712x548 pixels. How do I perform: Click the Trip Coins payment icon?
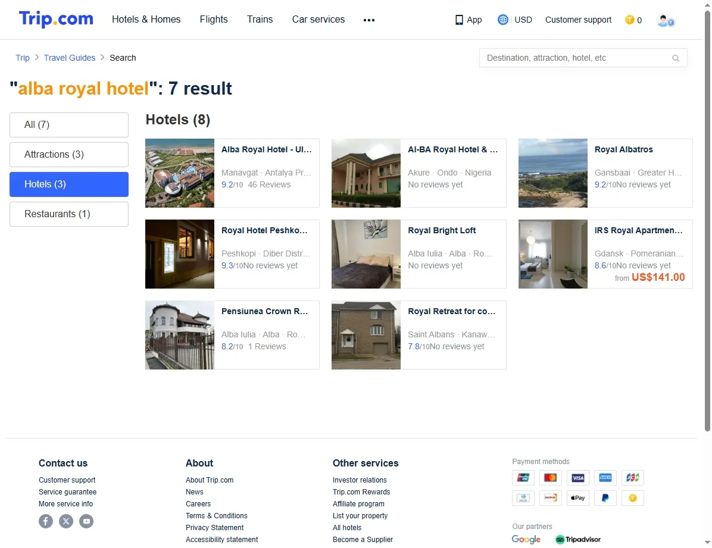point(633,498)
